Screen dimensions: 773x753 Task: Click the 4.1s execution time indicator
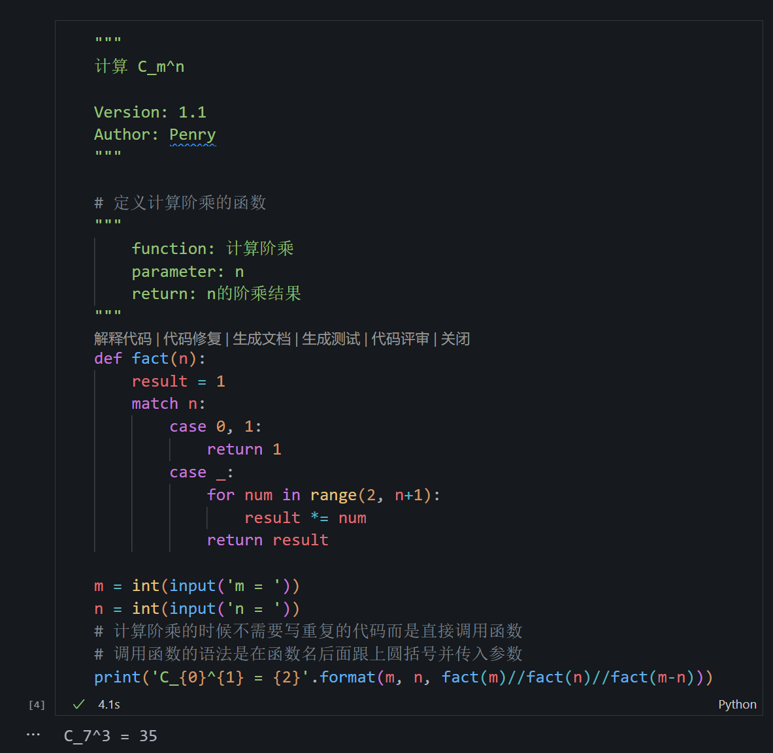tap(108, 704)
